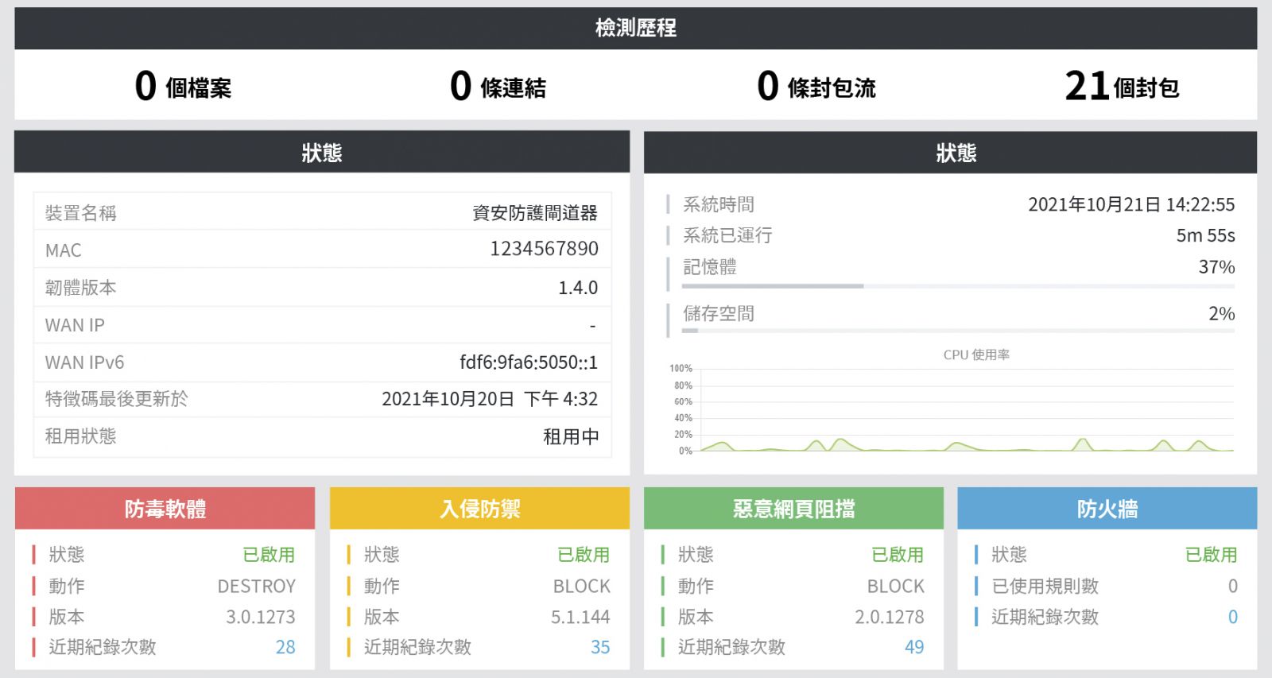Select the 0 條封包流 counter
The height and width of the screenshot is (678, 1272).
coord(816,86)
